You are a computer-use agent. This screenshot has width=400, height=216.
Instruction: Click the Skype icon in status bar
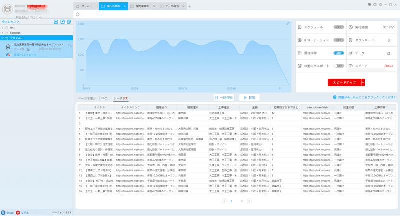[x=3, y=213]
